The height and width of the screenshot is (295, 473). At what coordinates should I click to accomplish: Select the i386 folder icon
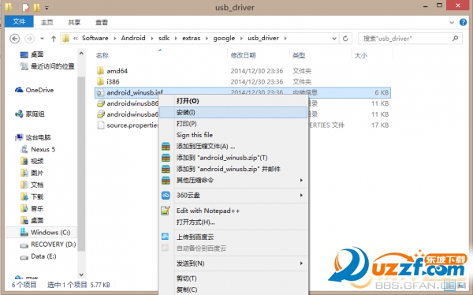pos(100,81)
